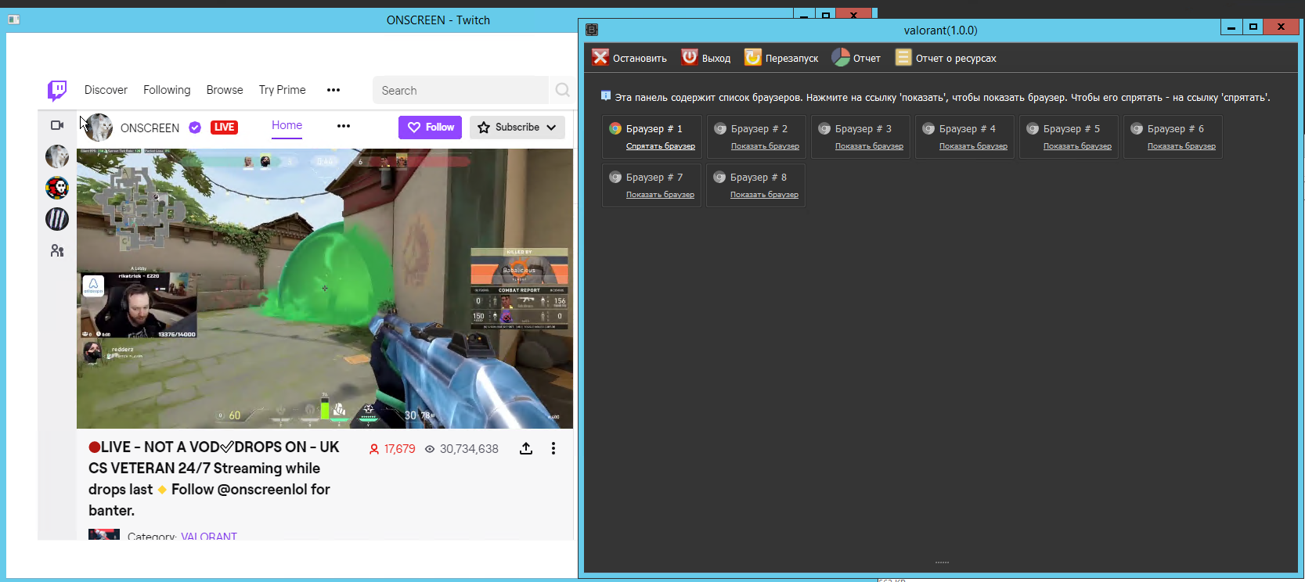Screen dimensions: 1305x582
Task: Open Browse in Twitch navigation
Action: pos(225,90)
